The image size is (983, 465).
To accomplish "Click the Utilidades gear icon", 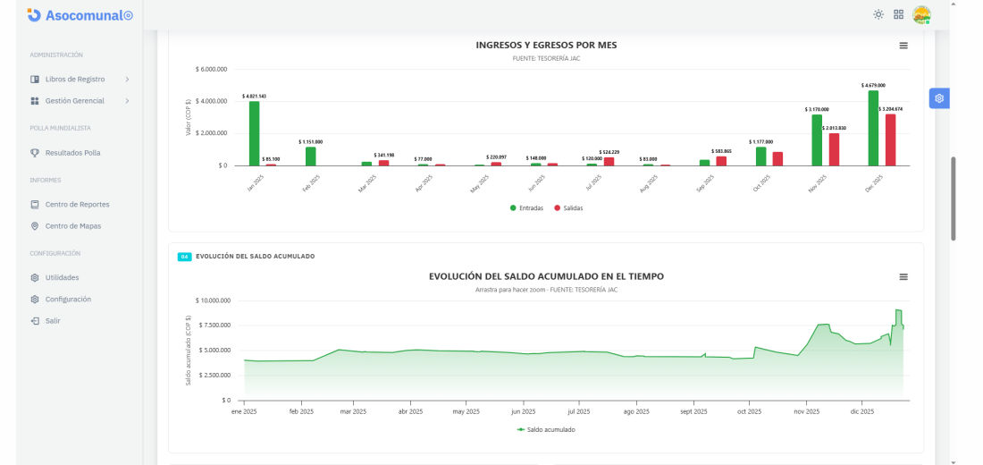I will click(35, 277).
